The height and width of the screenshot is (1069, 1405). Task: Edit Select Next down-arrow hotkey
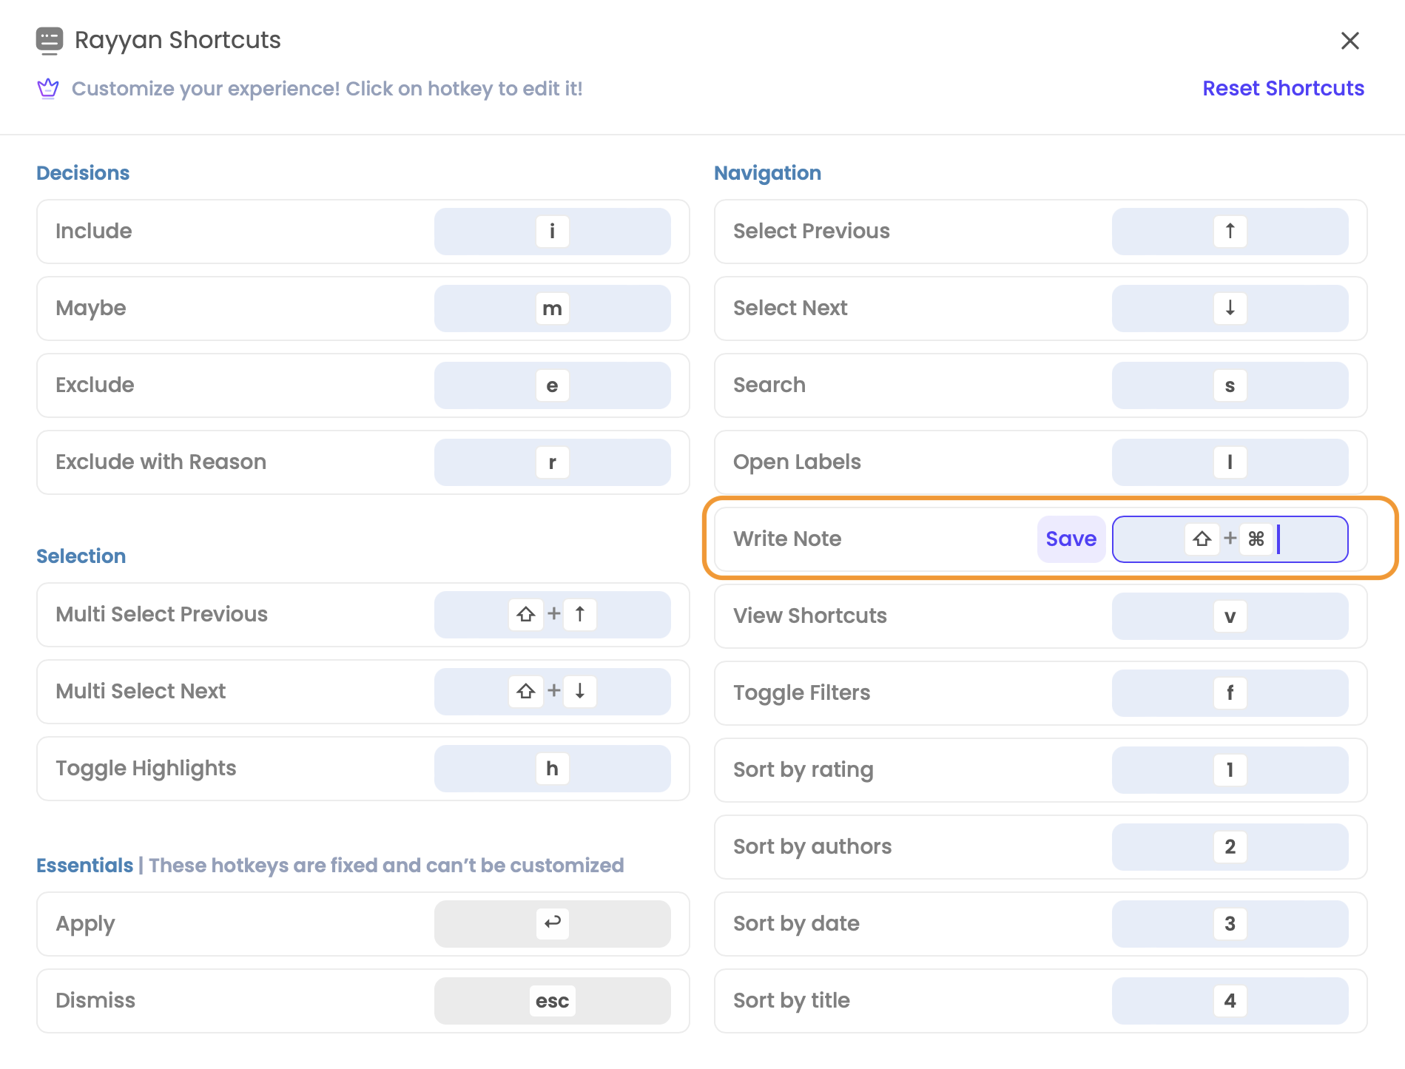click(x=1230, y=308)
